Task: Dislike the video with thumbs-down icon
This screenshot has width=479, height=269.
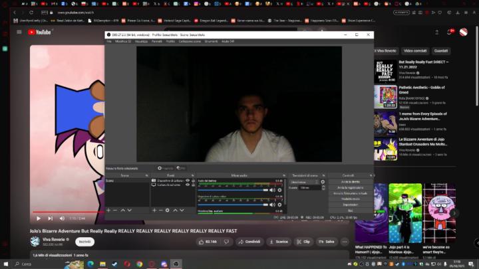Action: [x=226, y=242]
